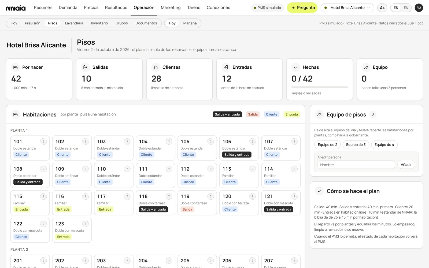The image size is (429, 268).
Task: Click the NNAIA logo
Action: [16, 8]
